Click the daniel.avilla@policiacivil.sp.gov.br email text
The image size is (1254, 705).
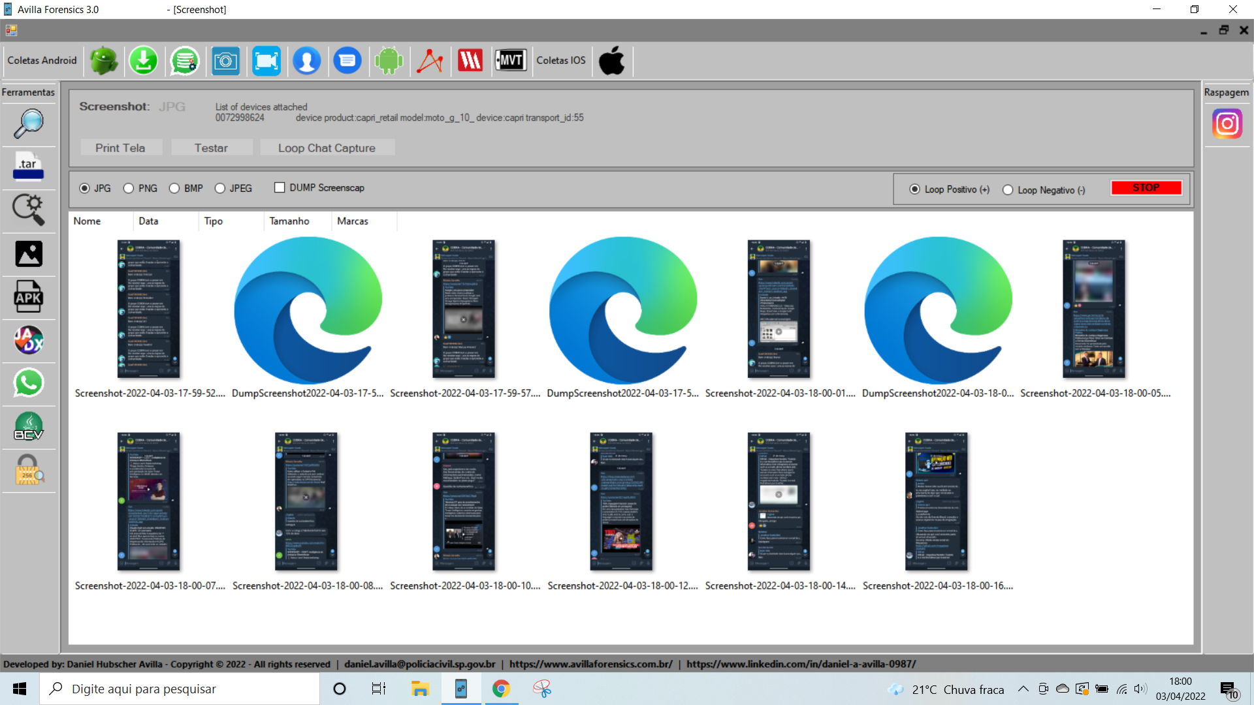[x=419, y=664]
